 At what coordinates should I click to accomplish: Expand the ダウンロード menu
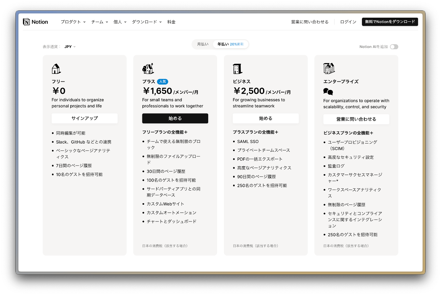pos(147,22)
